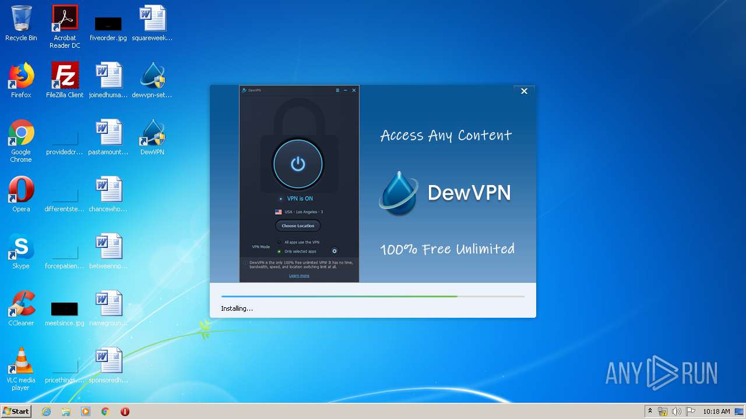
Task: Open CCleaner desktop shortcut
Action: (21, 308)
